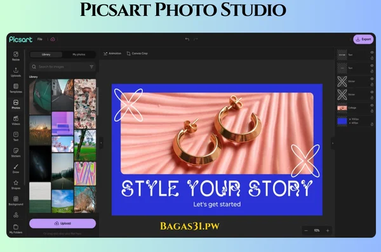Click the Picsart logo

click(21, 39)
